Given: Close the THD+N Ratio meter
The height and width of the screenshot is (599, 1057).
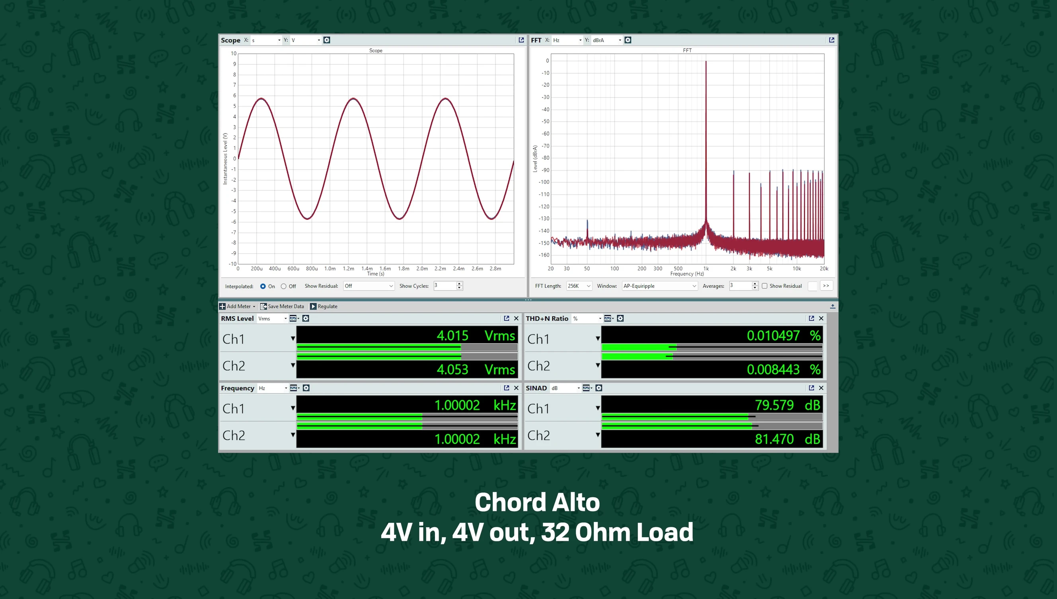Looking at the screenshot, I should [x=821, y=318].
